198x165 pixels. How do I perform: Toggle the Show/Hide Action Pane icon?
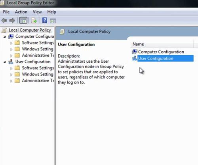pos(53,21)
